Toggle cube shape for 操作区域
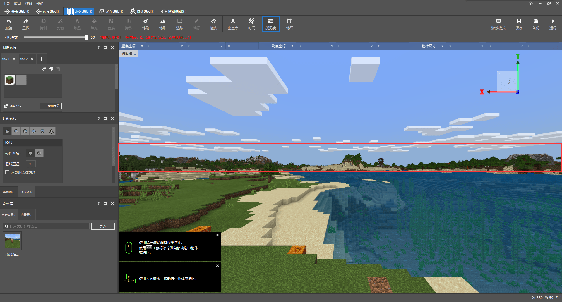 (39, 153)
